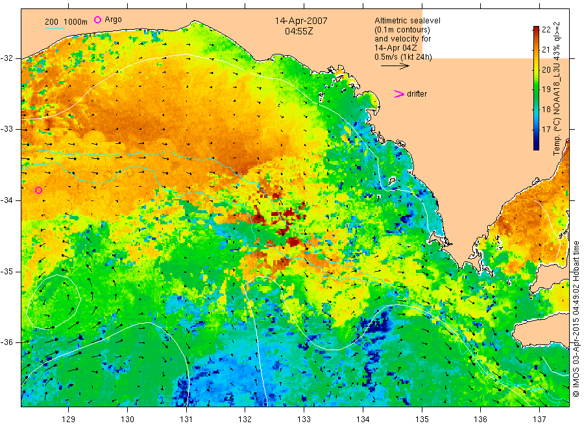Click the time text 04:55Z
584x428 pixels.
[298, 31]
